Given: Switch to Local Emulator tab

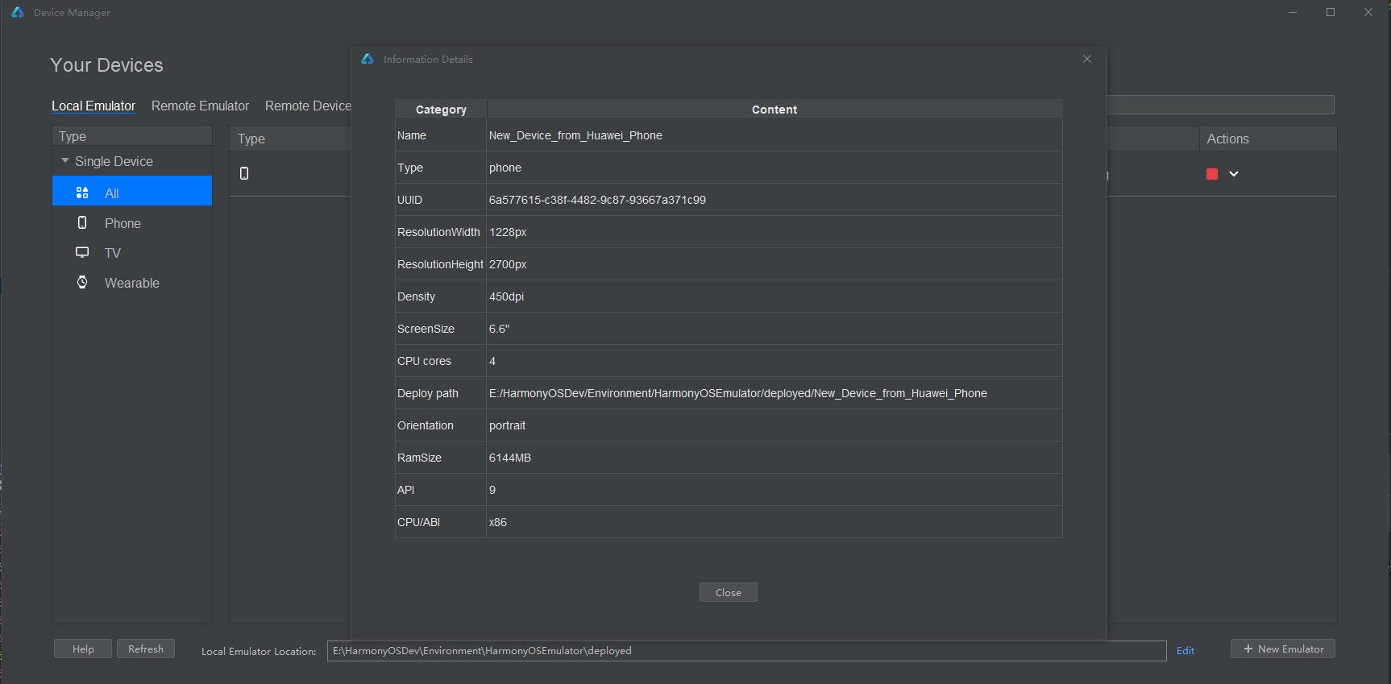Looking at the screenshot, I should 93,106.
